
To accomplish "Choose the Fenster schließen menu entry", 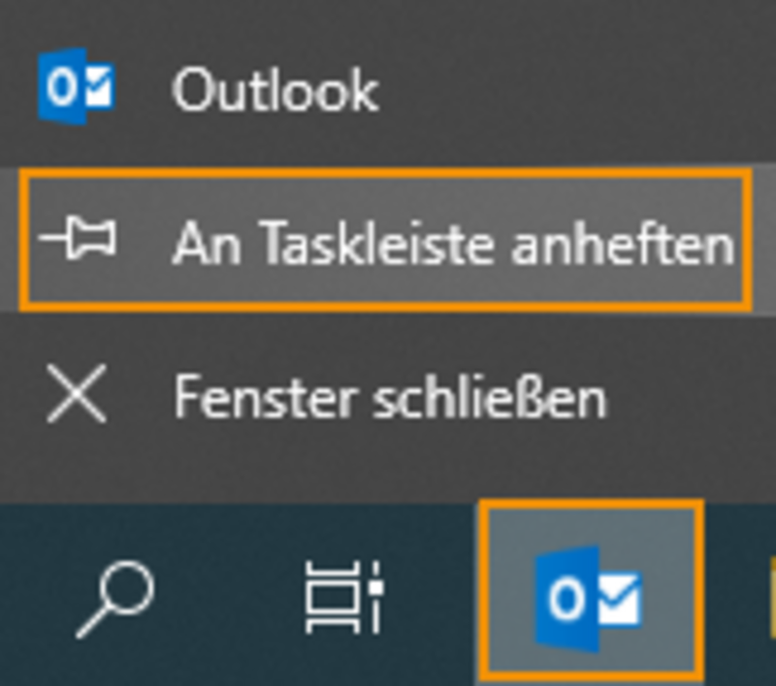I will click(388, 395).
